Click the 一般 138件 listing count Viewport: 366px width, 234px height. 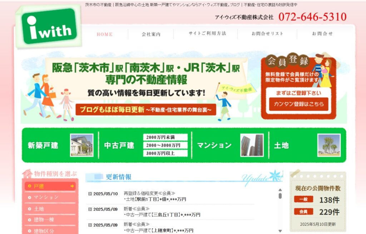tap(317, 200)
